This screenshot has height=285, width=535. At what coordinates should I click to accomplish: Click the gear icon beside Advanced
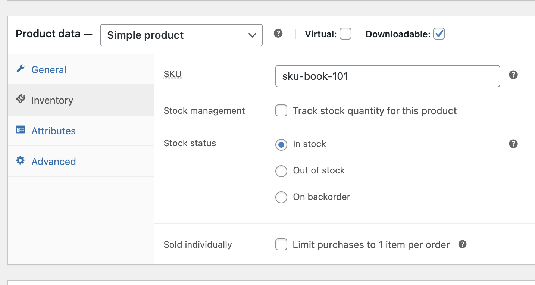21,161
